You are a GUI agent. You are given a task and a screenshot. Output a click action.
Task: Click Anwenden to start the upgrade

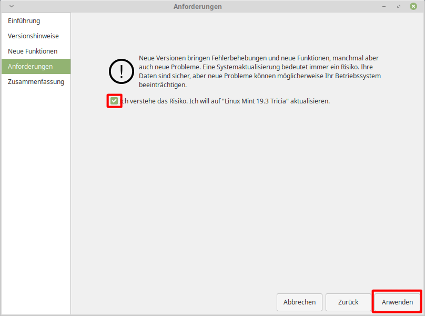click(x=397, y=302)
